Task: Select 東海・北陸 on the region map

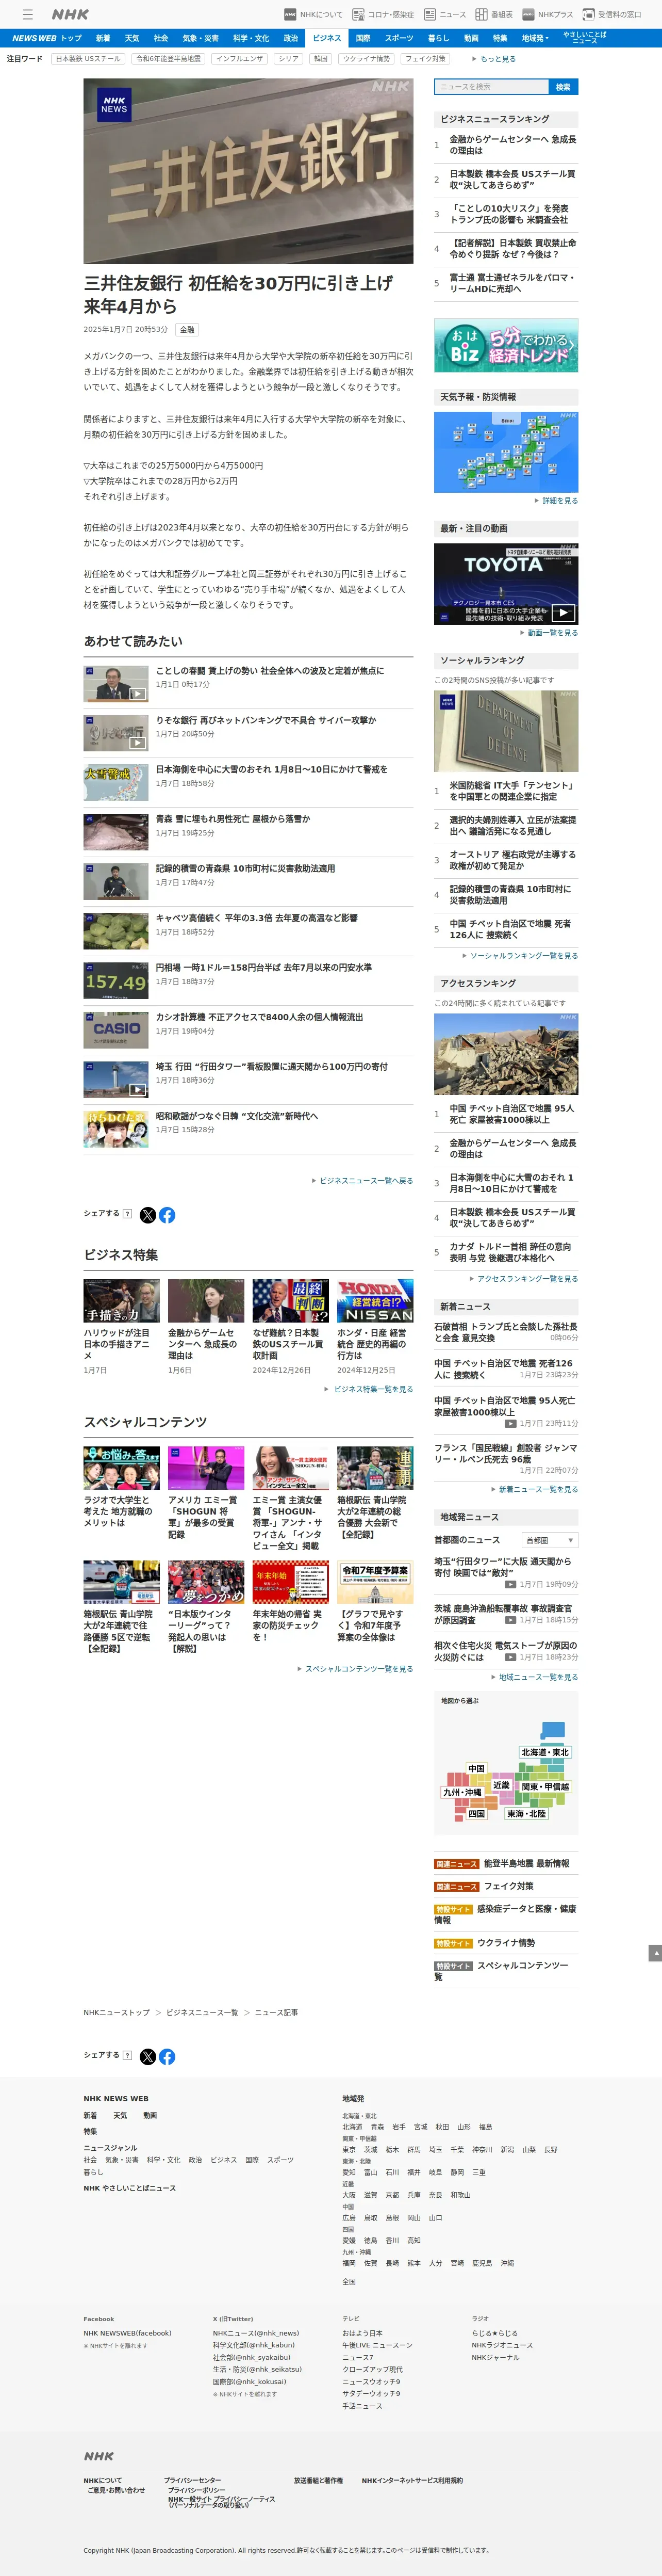Action: (526, 1813)
